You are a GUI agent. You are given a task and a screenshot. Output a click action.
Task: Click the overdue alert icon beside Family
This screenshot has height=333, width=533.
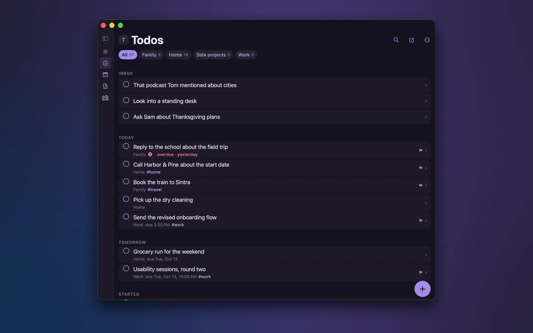(150, 155)
